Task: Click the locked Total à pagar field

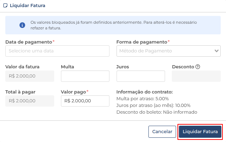Action: click(x=30, y=101)
